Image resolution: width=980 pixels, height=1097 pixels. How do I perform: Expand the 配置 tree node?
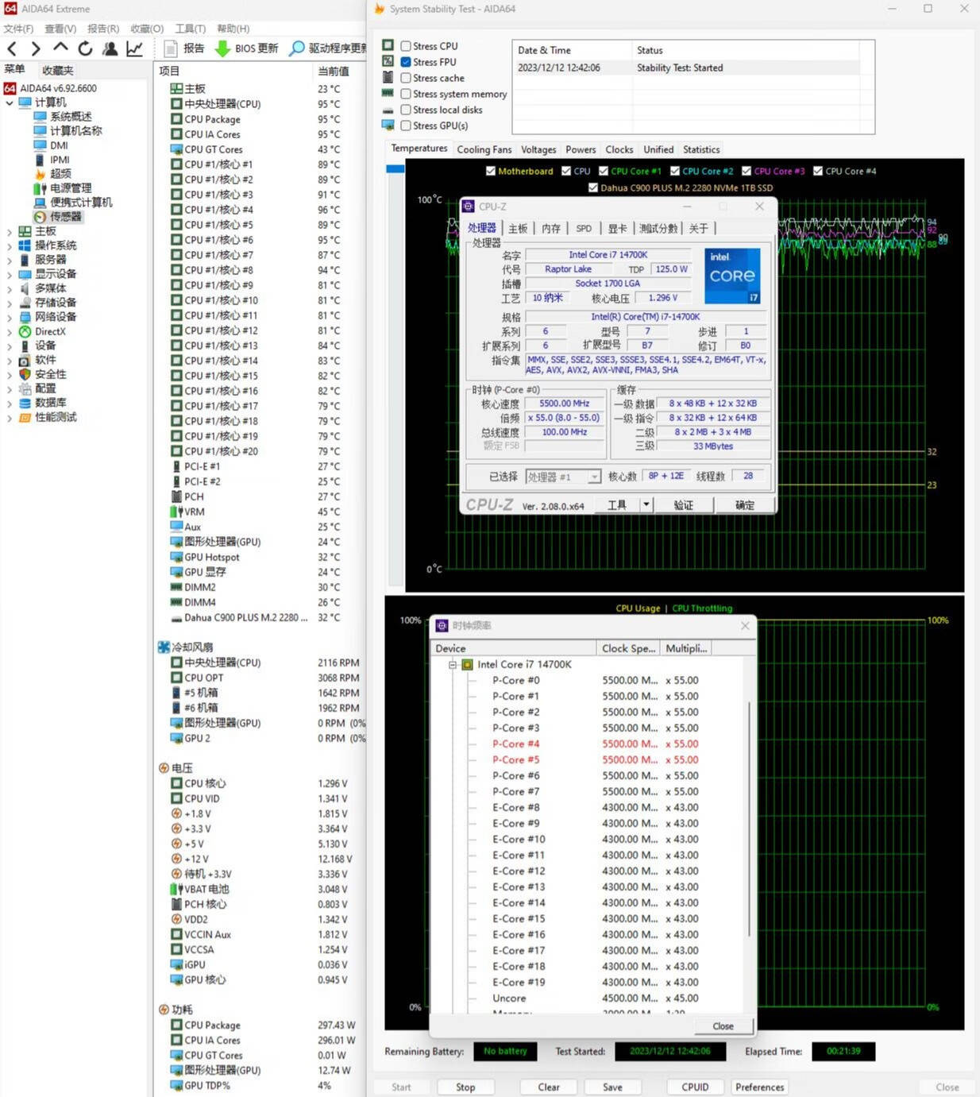(x=10, y=388)
